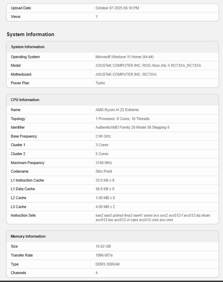
Task: Click the DDR5 SDRAM memory type value
Action: pyautogui.click(x=108, y=264)
